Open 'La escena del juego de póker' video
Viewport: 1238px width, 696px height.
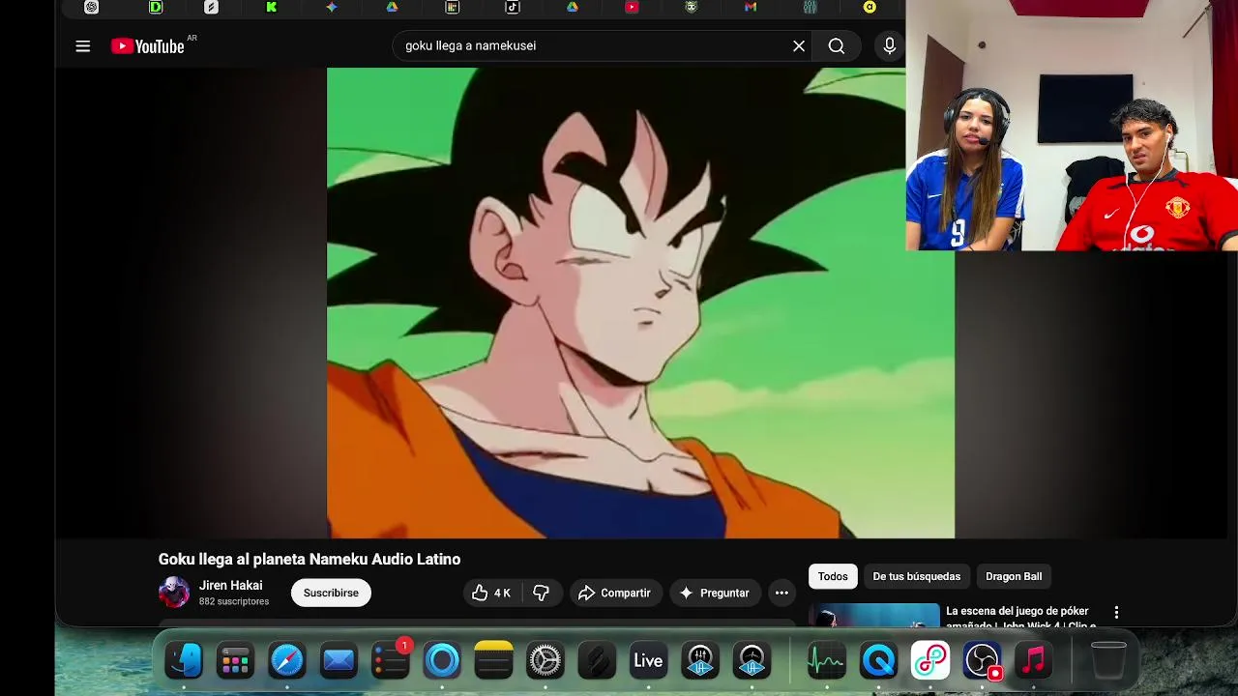[1019, 617]
